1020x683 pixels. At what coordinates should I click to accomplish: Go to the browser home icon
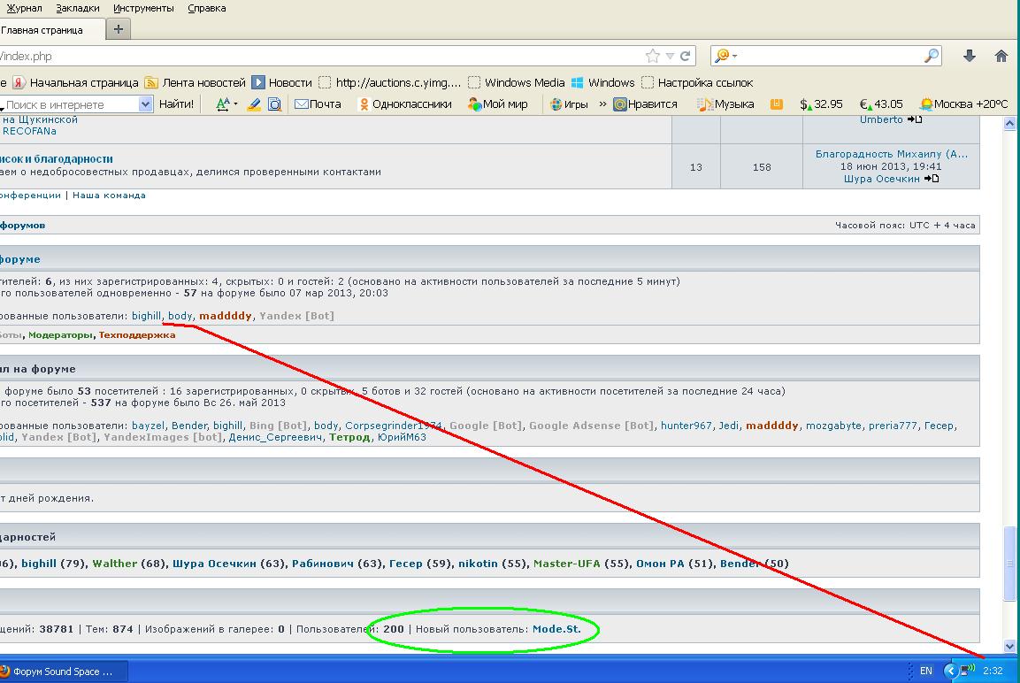[x=1001, y=56]
